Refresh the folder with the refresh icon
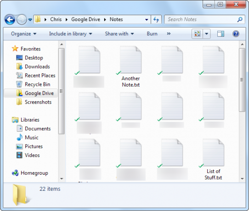The width and height of the screenshot is (249, 211). 156,20
